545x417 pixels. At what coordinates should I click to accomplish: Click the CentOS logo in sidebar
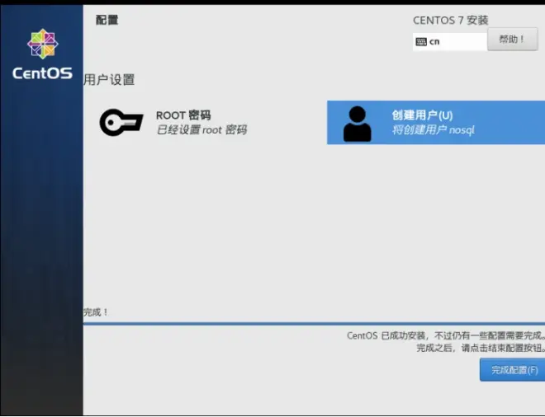pyautogui.click(x=42, y=54)
